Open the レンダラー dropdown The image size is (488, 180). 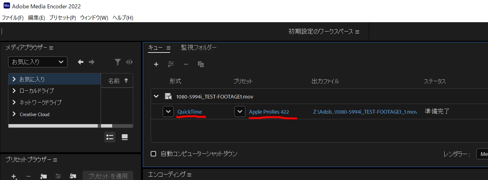tap(482, 154)
